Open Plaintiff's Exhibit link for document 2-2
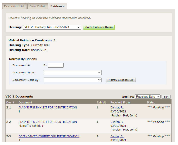 pos(48,122)
